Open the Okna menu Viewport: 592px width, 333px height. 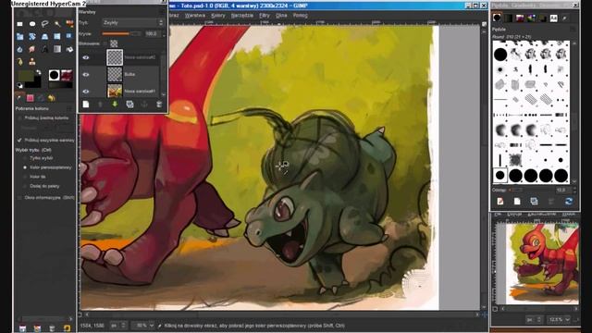click(x=281, y=16)
